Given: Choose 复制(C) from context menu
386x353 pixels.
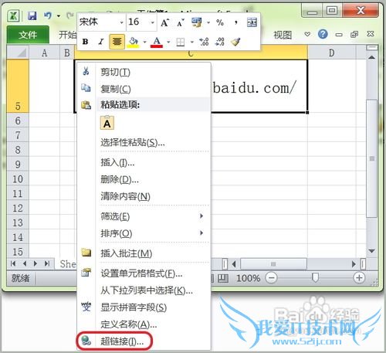Looking at the screenshot, I should 144,89.
